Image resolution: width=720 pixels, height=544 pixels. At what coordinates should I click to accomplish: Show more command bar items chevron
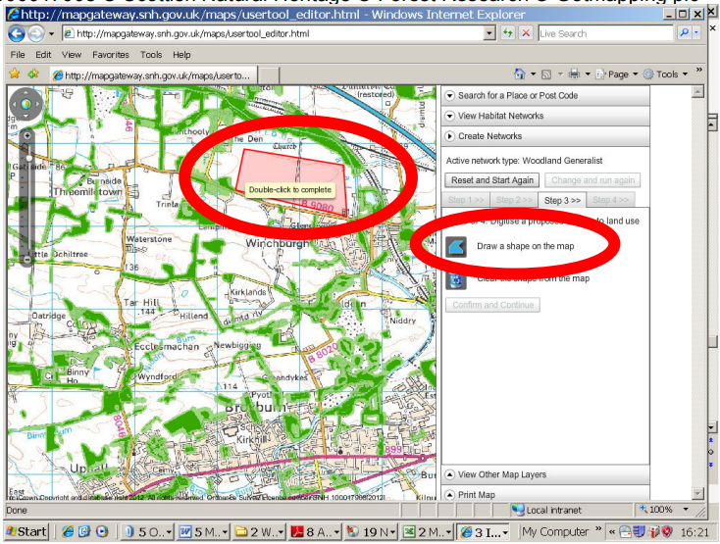coord(698,71)
